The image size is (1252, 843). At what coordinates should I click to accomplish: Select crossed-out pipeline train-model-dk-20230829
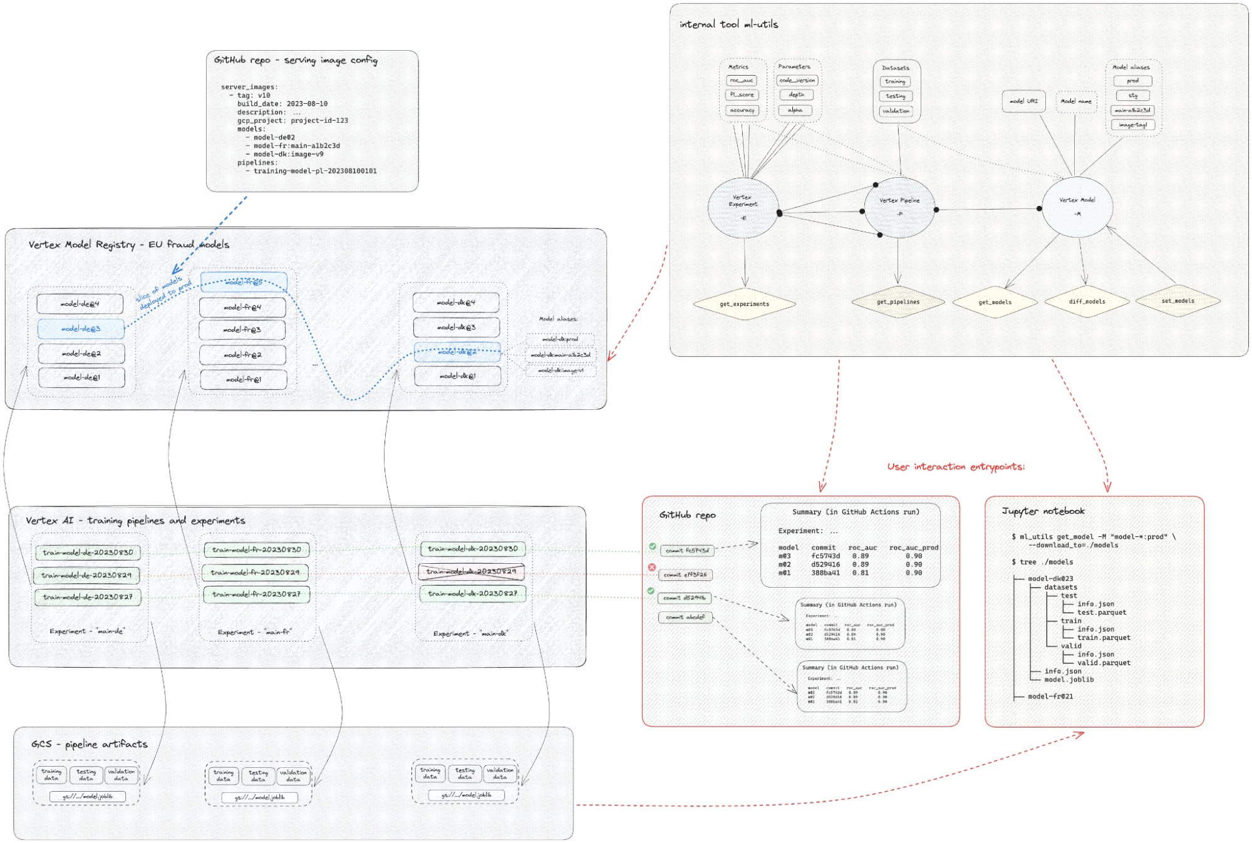471,571
